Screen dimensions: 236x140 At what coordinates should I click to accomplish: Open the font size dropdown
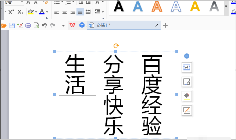[x=22, y=2]
